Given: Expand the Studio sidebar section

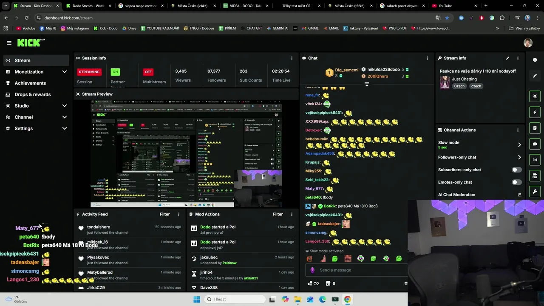Looking at the screenshot, I should (x=65, y=106).
